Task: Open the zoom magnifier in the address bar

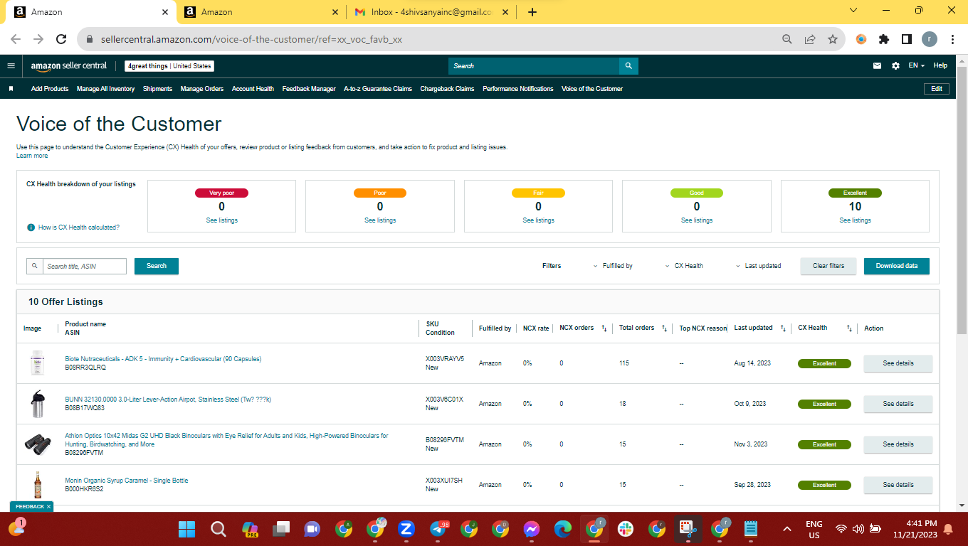Action: click(787, 39)
